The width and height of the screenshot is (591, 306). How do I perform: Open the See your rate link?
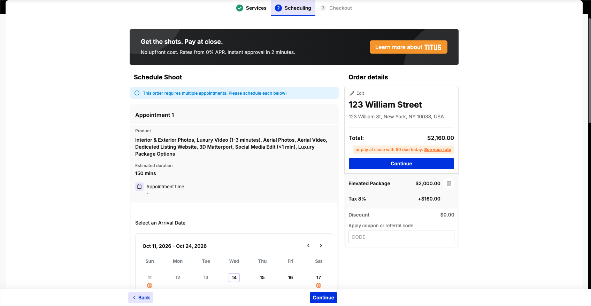[x=438, y=150]
